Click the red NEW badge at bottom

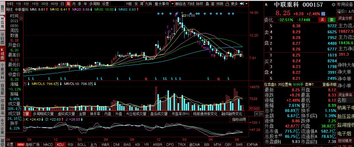pyautogui.click(x=21, y=144)
